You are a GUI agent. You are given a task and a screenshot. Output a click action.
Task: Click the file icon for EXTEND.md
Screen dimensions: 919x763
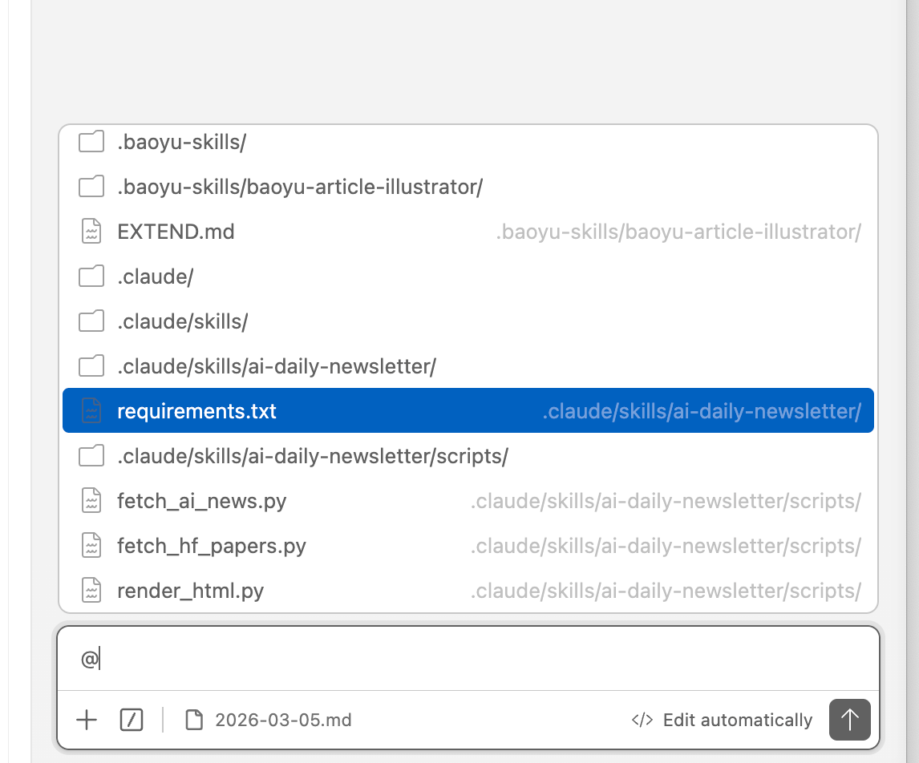point(91,232)
